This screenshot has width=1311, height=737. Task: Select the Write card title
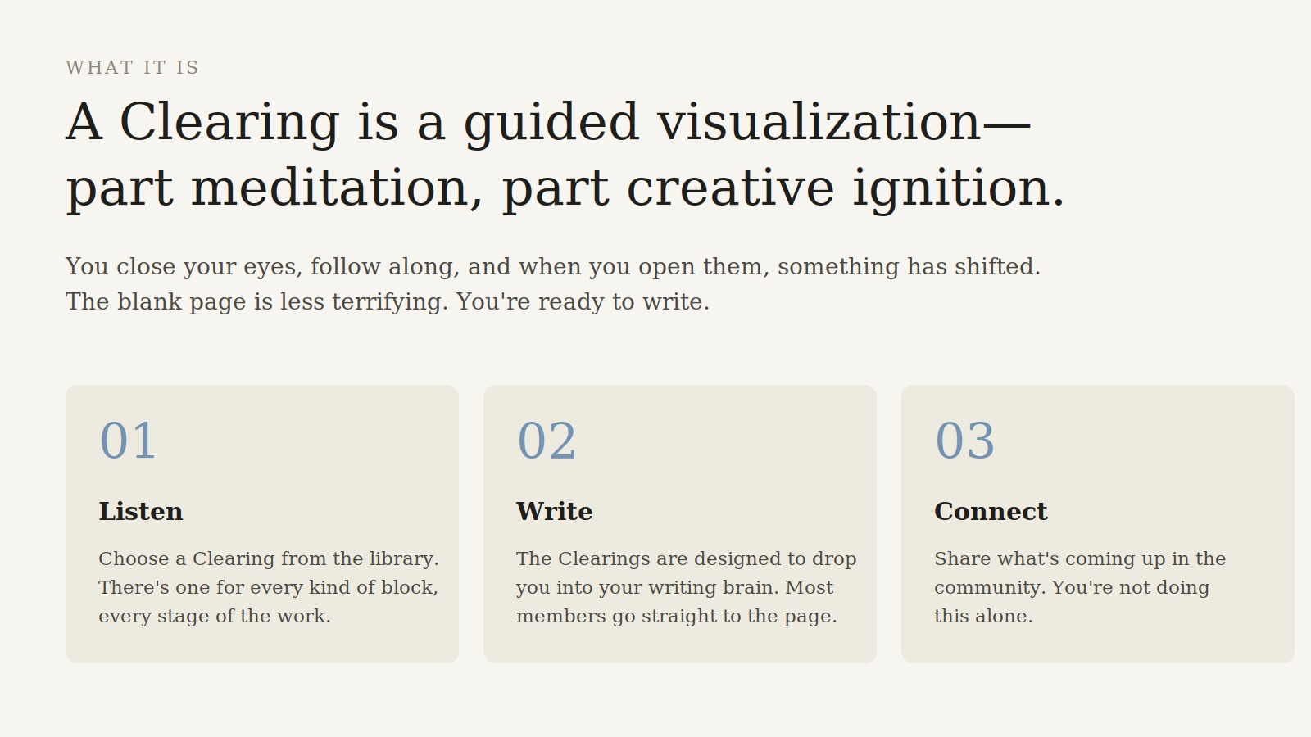[555, 512]
